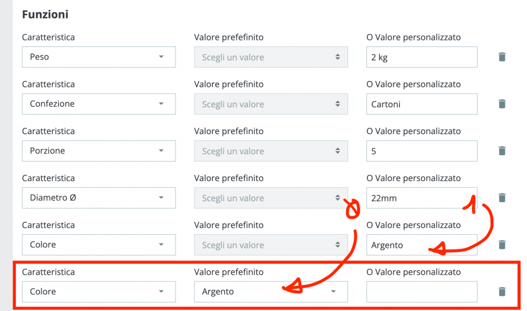Viewport: 527px width, 311px height.
Task: Click the 22mm custom value field
Action: coord(422,197)
